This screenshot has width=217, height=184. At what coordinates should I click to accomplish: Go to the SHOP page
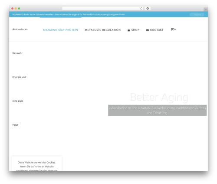tap(135, 30)
